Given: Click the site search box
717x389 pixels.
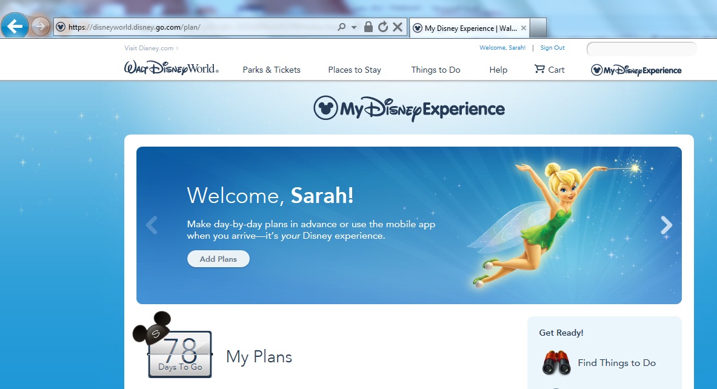Looking at the screenshot, I should tap(642, 49).
